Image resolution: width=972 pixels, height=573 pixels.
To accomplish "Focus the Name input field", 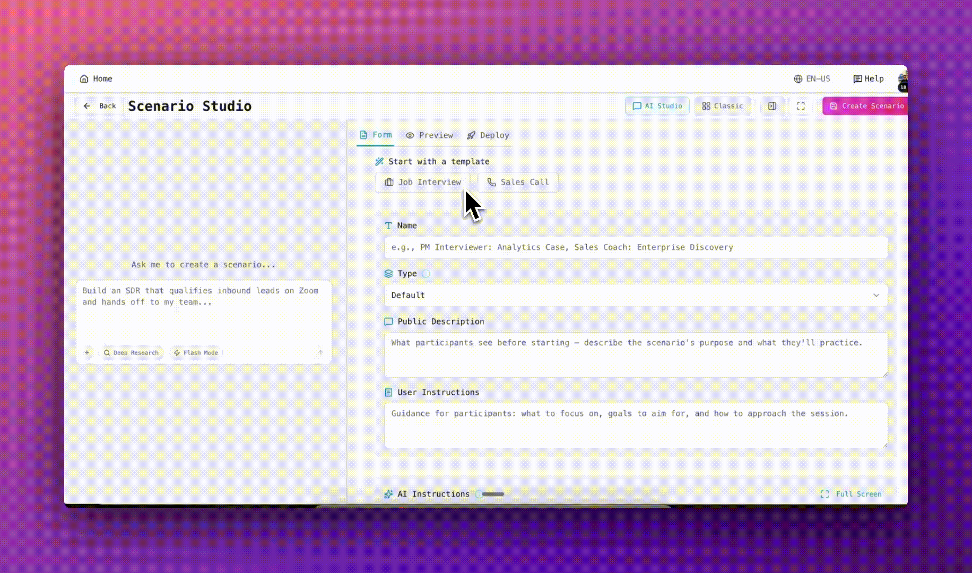I will [x=636, y=247].
